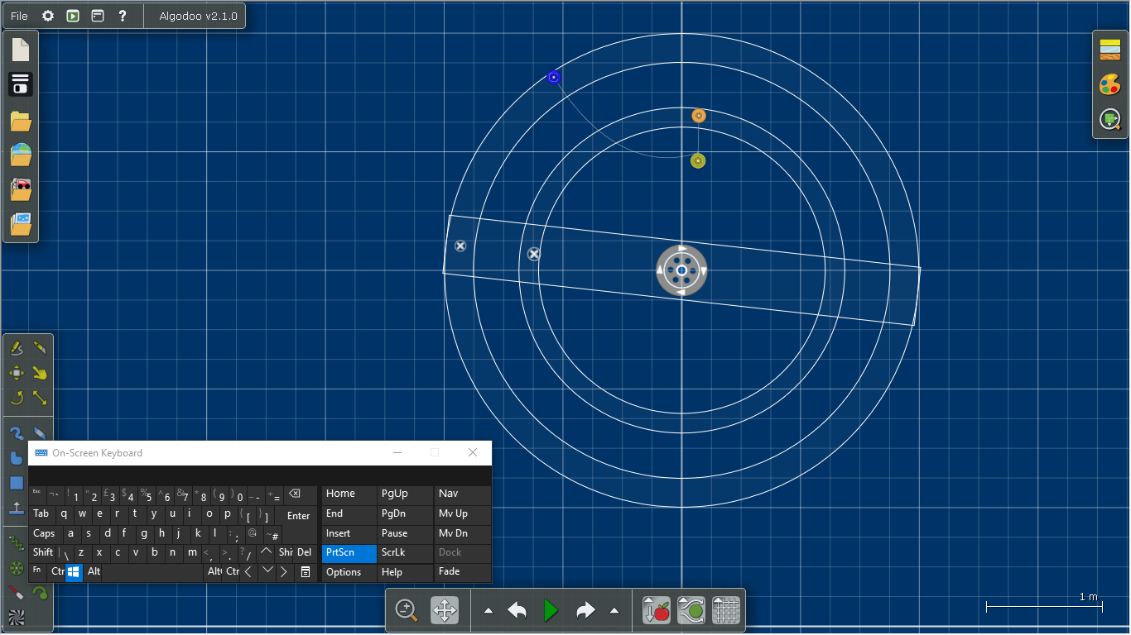Click the Home key on On-Screen Keyboard
1131x635 pixels.
(349, 494)
